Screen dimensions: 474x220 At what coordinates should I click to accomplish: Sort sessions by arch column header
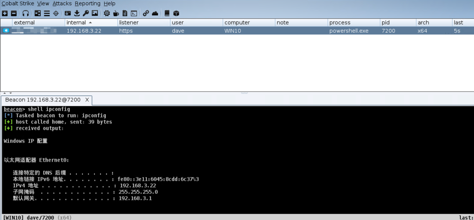[x=434, y=23]
